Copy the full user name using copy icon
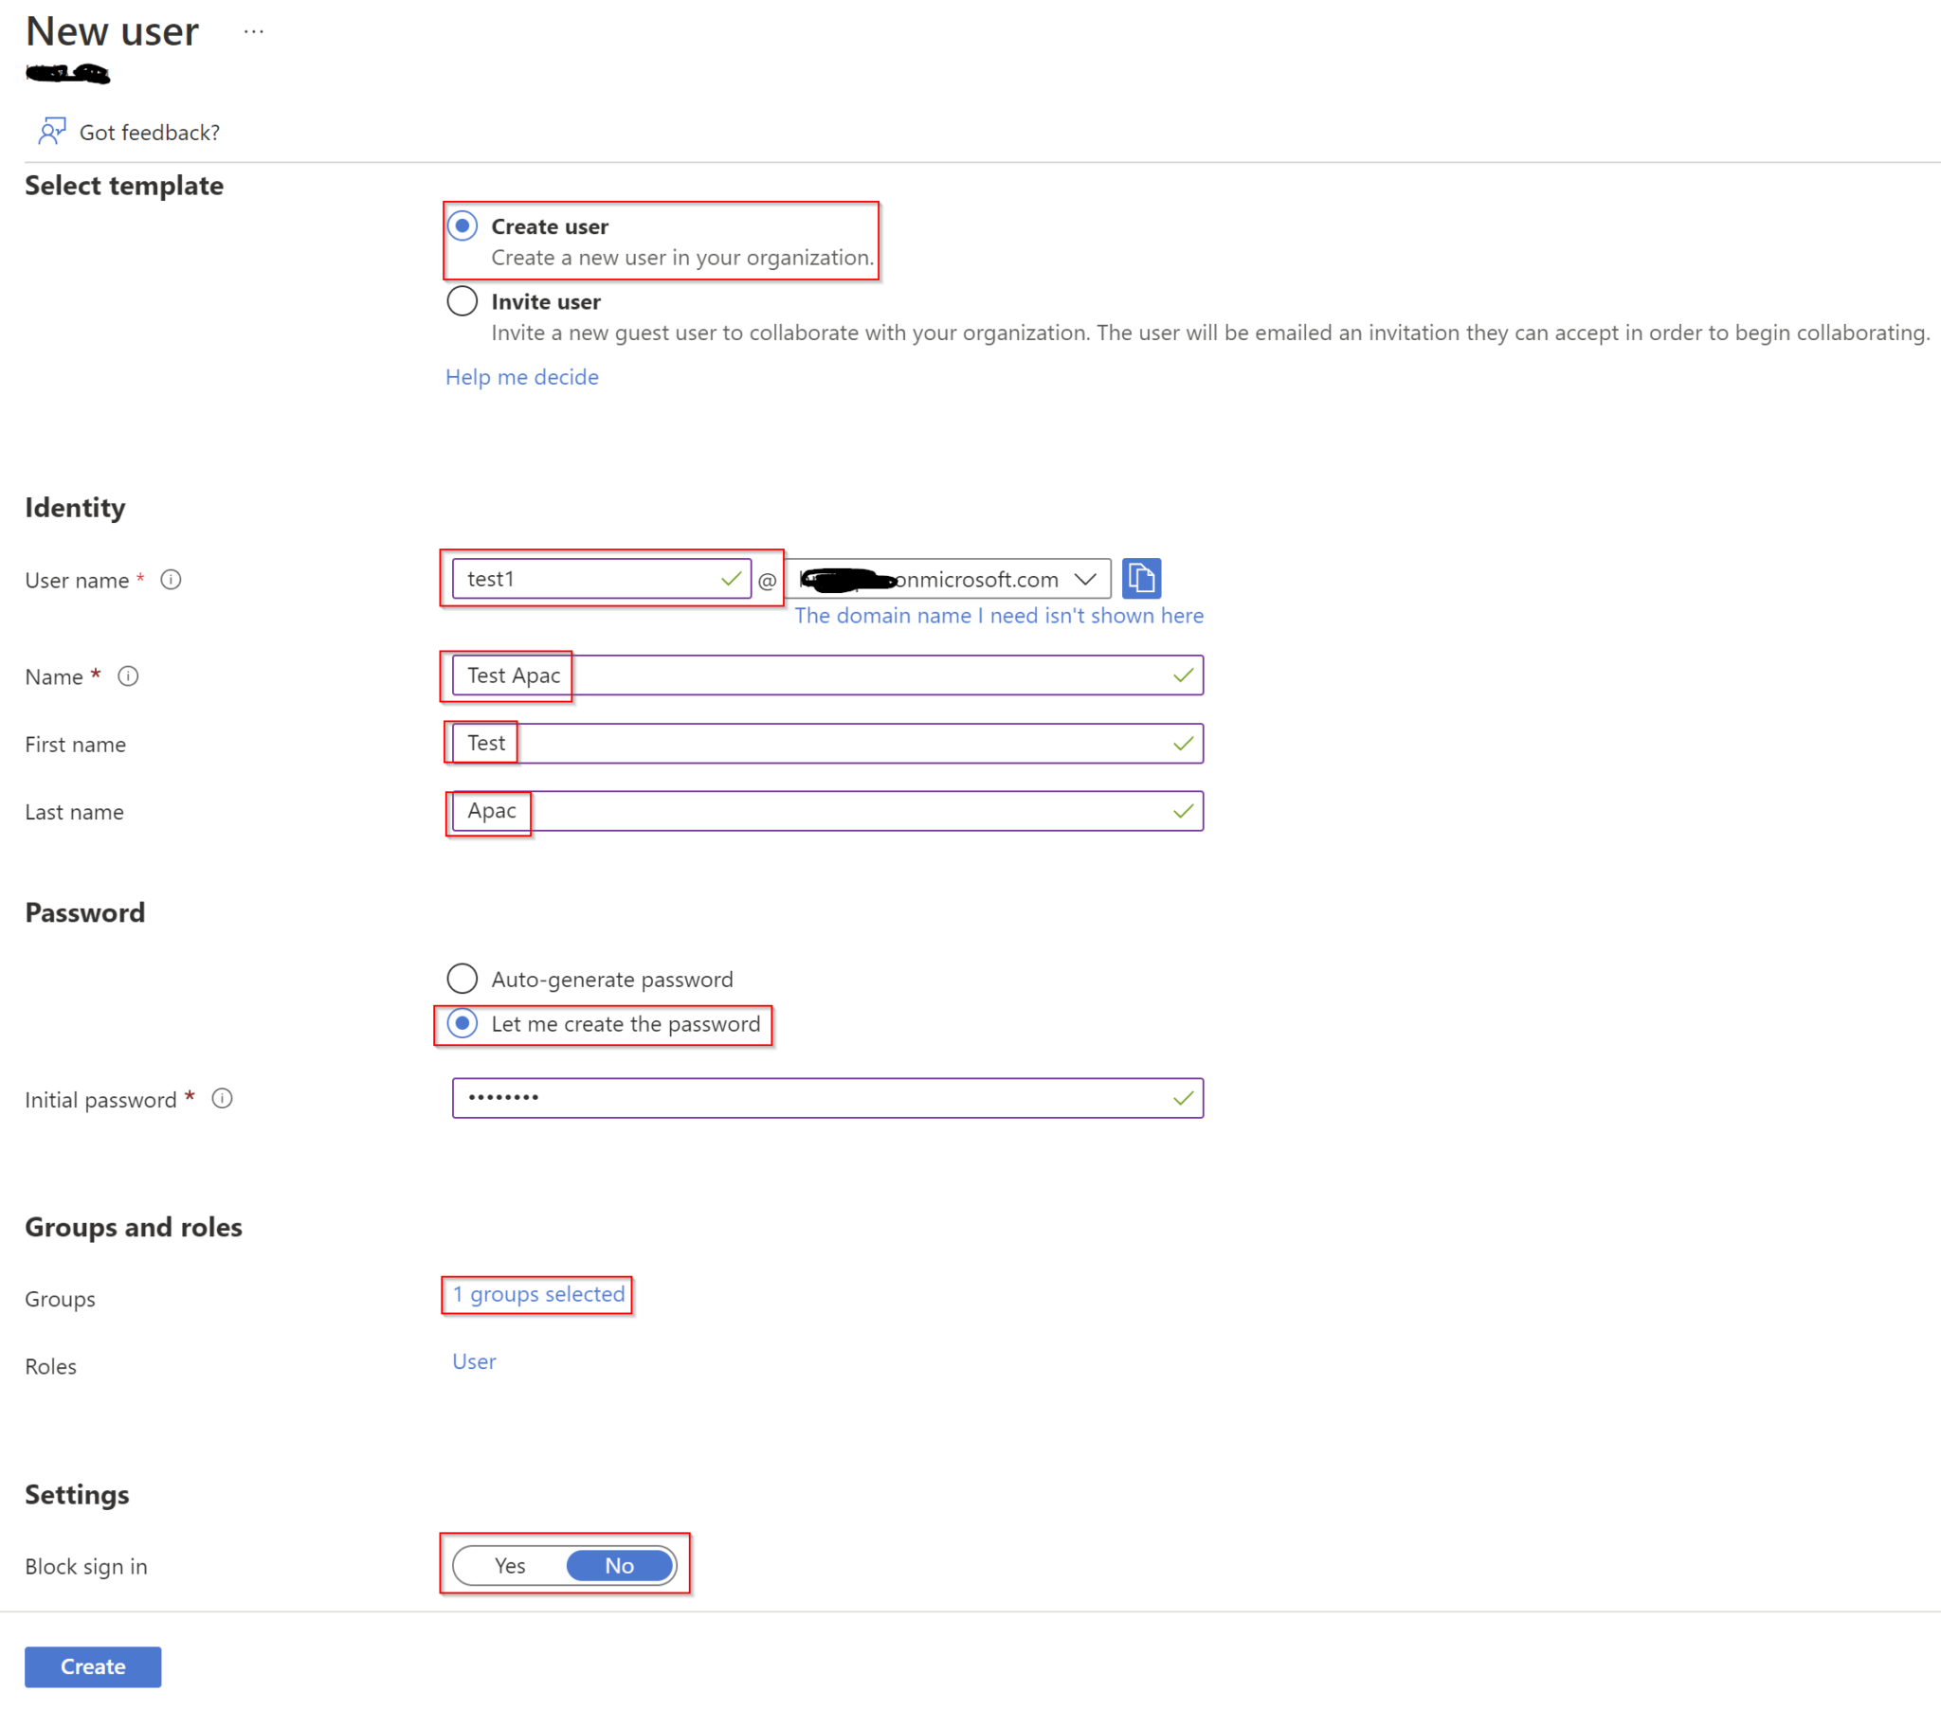The image size is (1941, 1710). coord(1142,578)
